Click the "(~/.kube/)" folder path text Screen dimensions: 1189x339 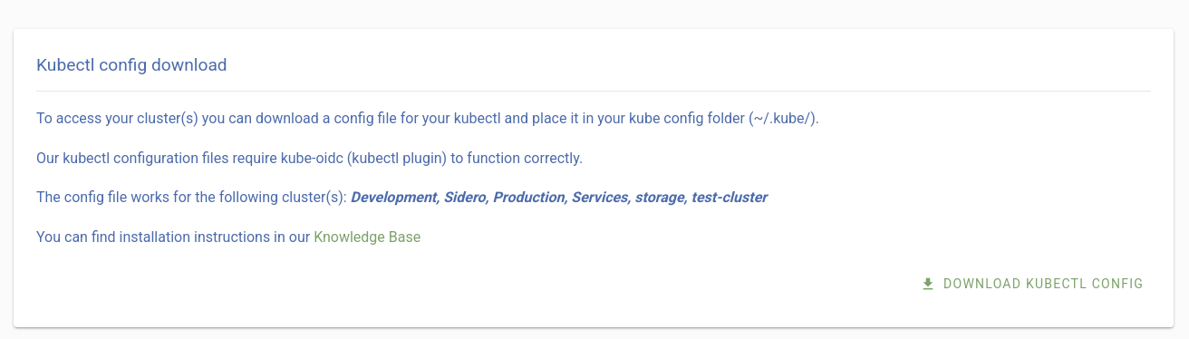(784, 119)
